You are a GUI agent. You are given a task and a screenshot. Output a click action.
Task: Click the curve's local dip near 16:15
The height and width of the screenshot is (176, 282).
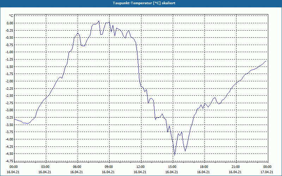(x=185, y=151)
